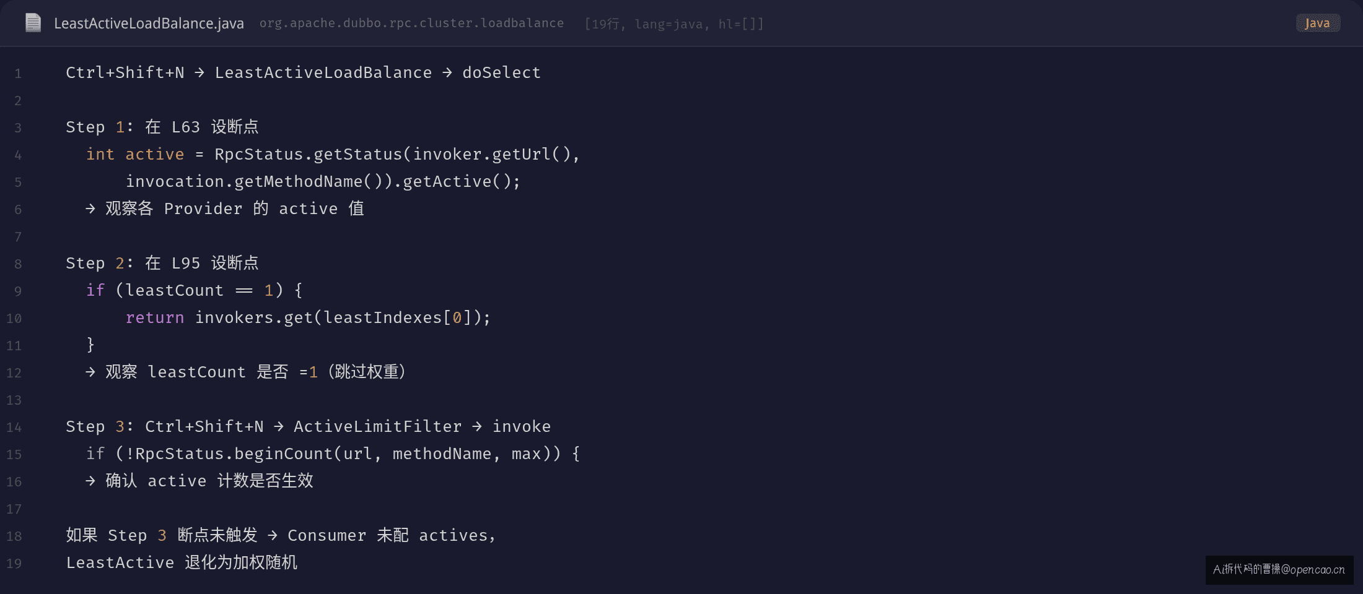Click the 'Step 1' heading text
The height and width of the screenshot is (594, 1363).
(x=95, y=127)
